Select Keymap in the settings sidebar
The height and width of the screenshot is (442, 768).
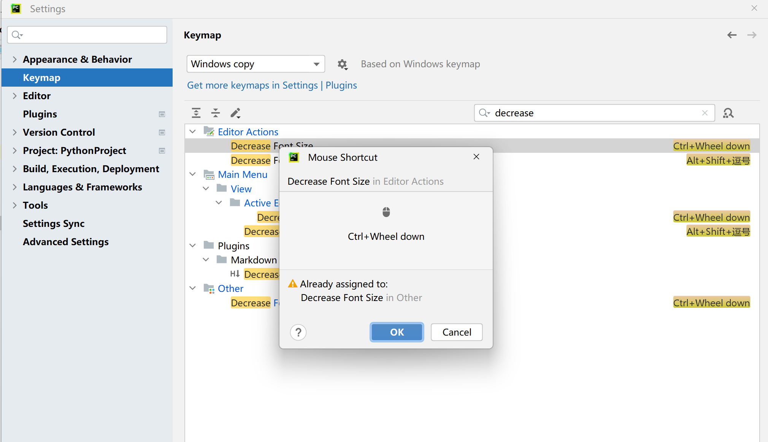(x=42, y=78)
